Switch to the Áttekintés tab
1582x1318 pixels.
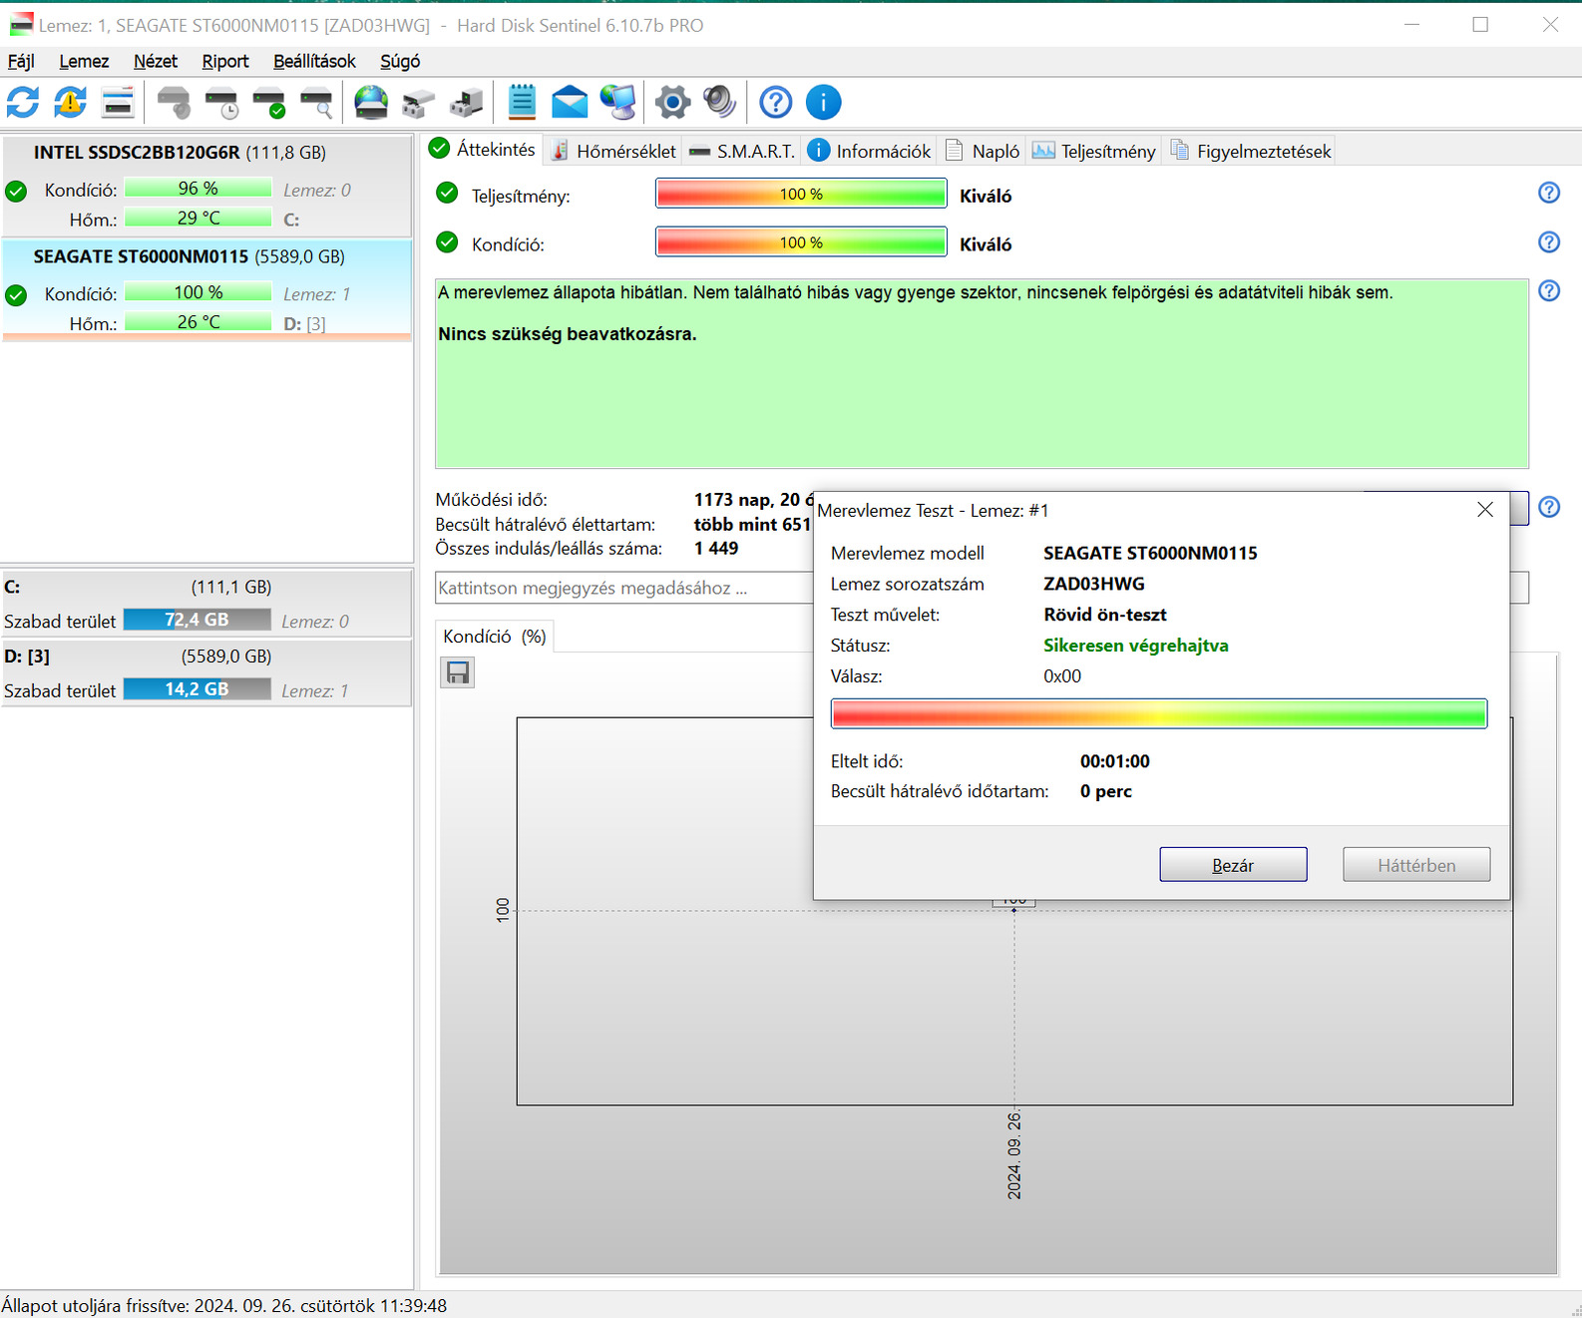click(x=483, y=150)
